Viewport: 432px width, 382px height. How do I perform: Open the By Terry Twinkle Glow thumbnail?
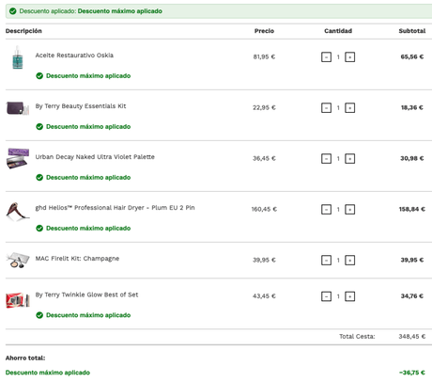(18, 300)
